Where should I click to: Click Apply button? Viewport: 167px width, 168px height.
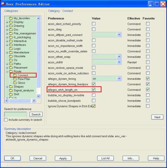pyautogui.click(x=63, y=158)
